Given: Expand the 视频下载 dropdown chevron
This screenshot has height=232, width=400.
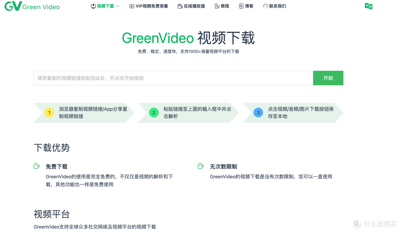Looking at the screenshot, I should click(x=118, y=6).
